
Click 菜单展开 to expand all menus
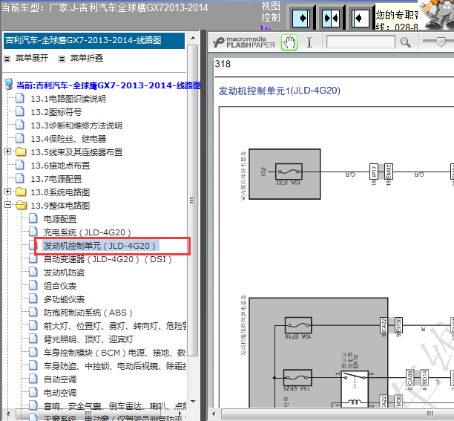point(32,58)
